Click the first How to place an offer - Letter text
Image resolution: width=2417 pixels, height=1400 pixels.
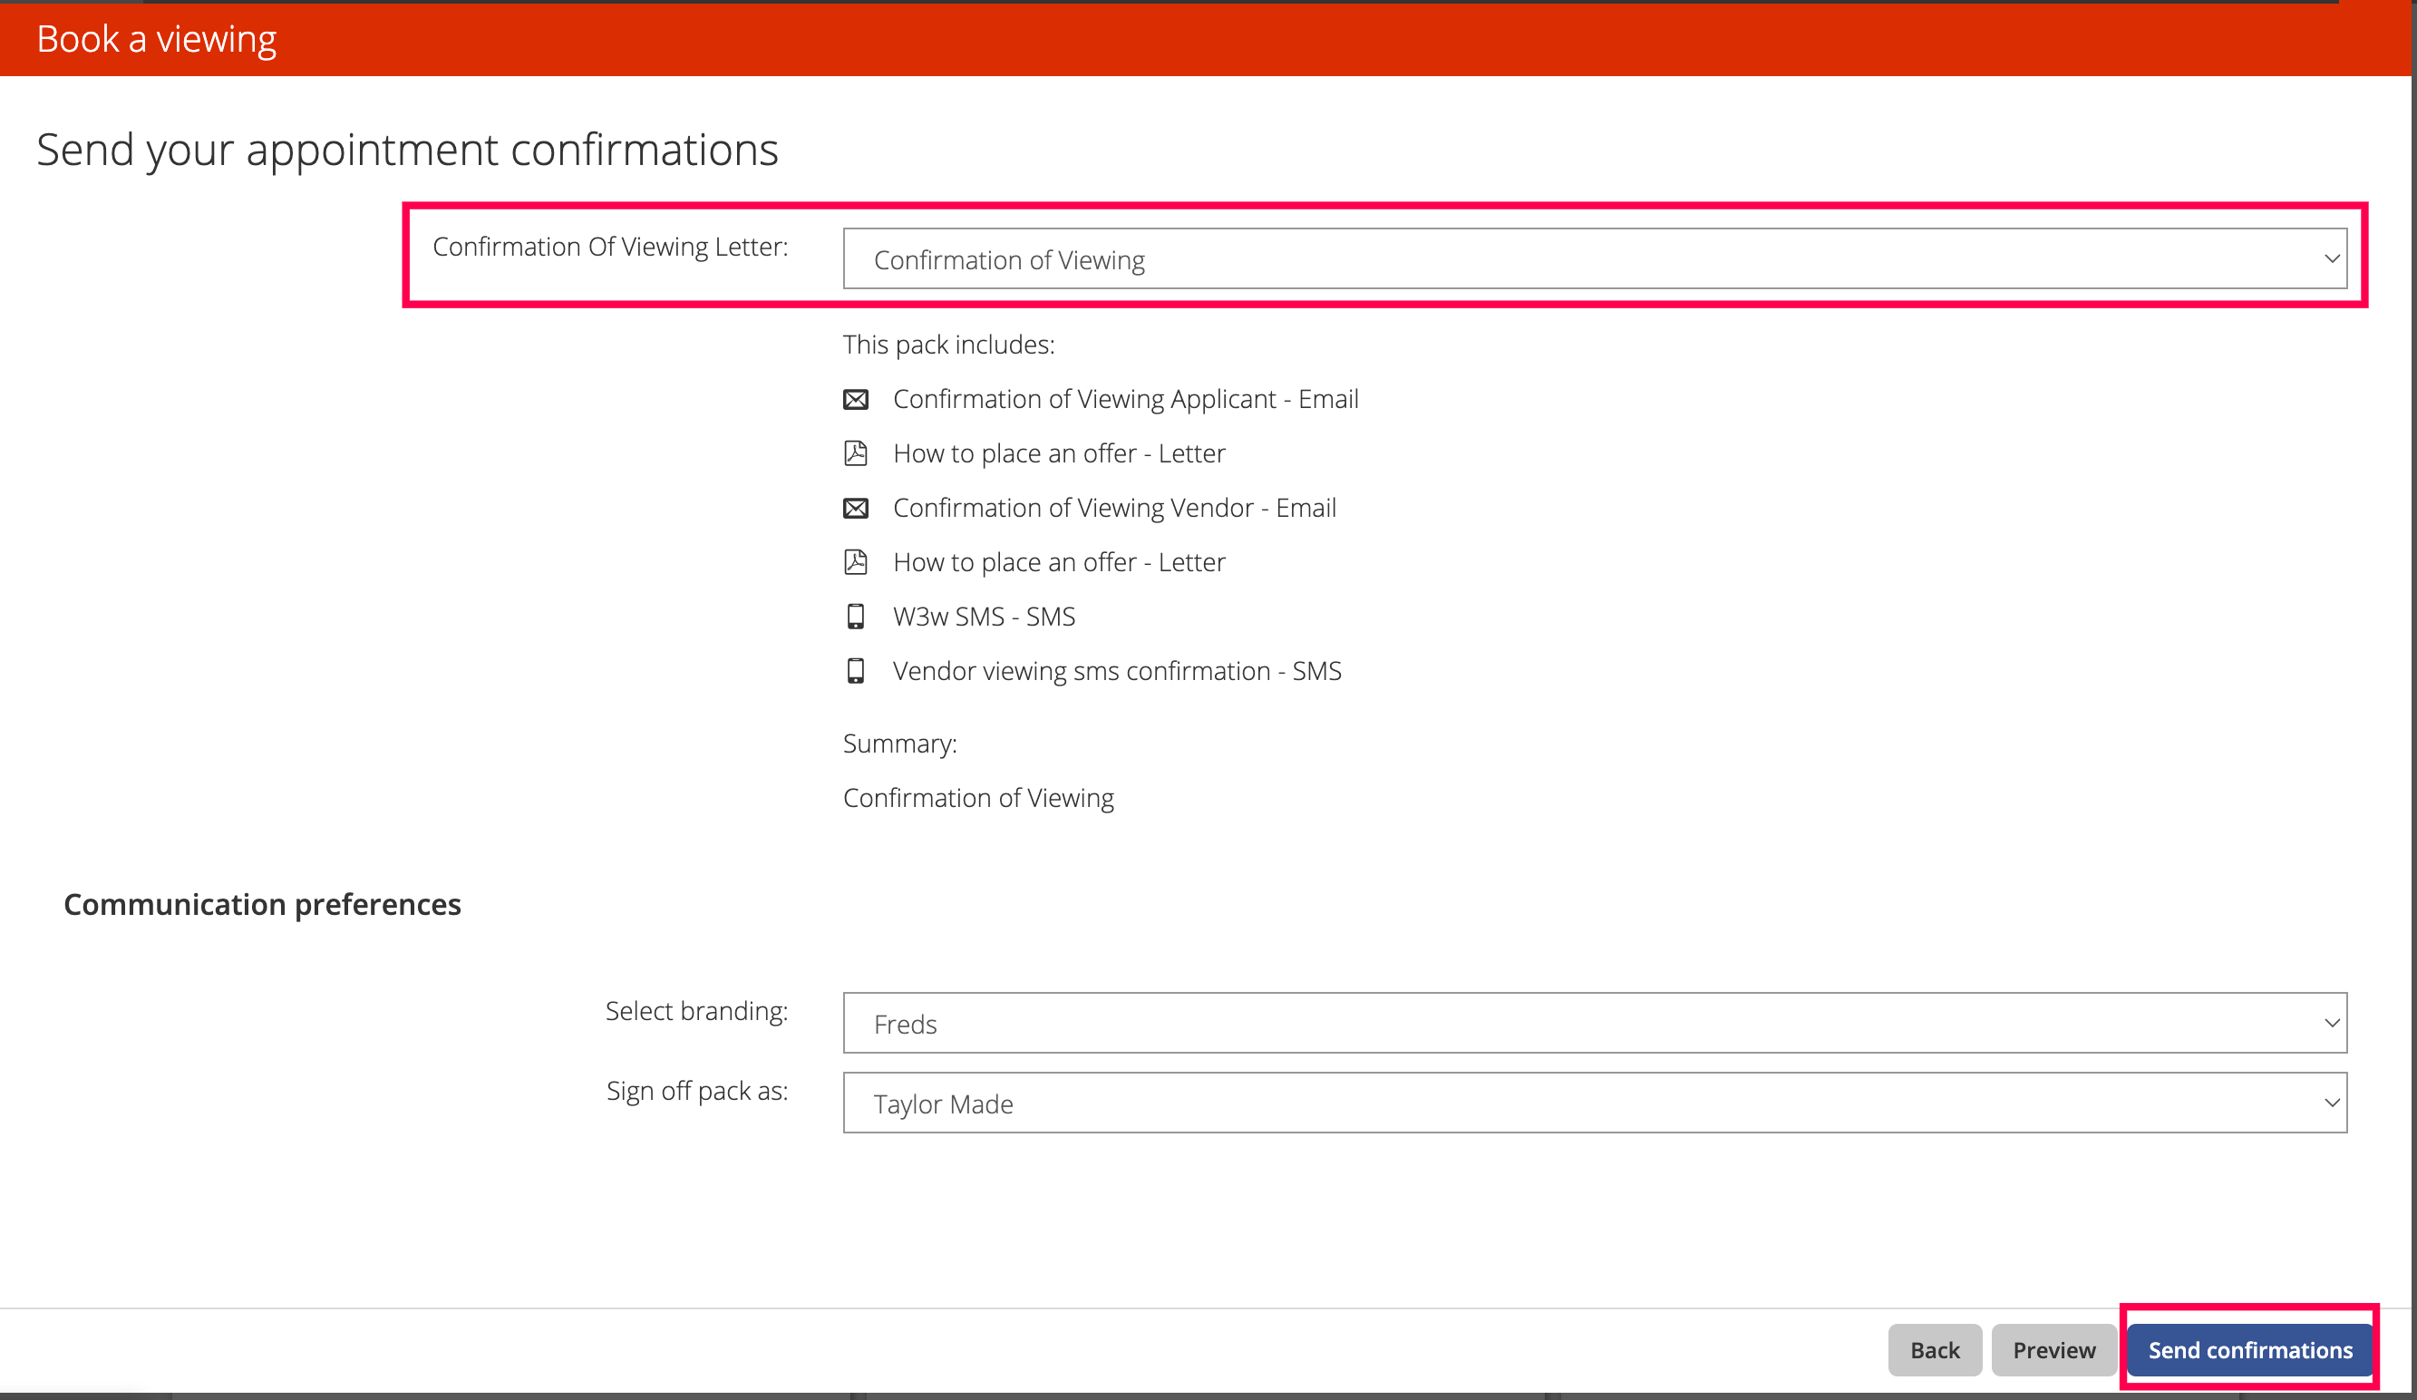pyautogui.click(x=1059, y=452)
